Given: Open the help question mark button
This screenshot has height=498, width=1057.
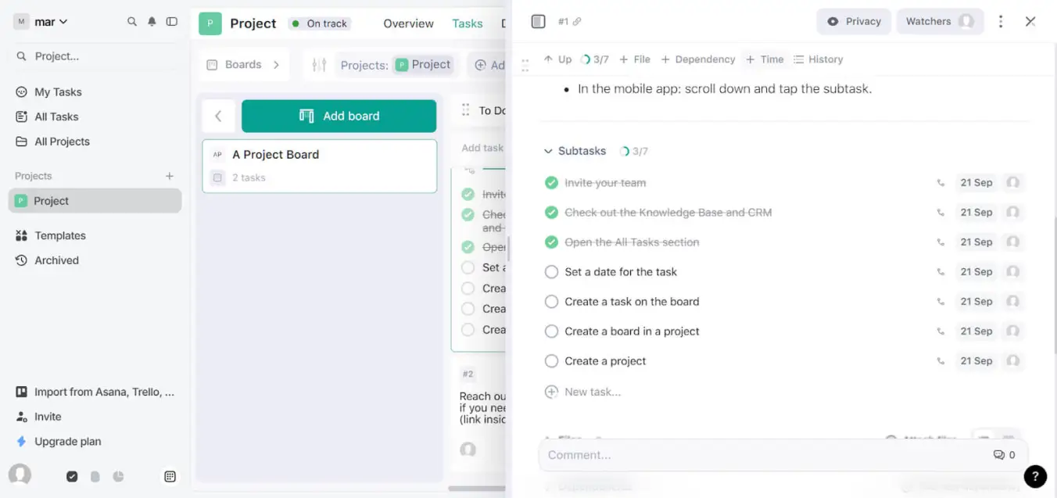Looking at the screenshot, I should pos(1034,475).
